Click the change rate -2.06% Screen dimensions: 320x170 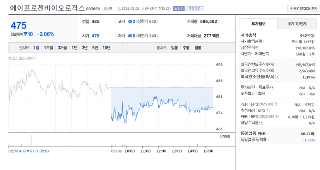click(x=45, y=34)
